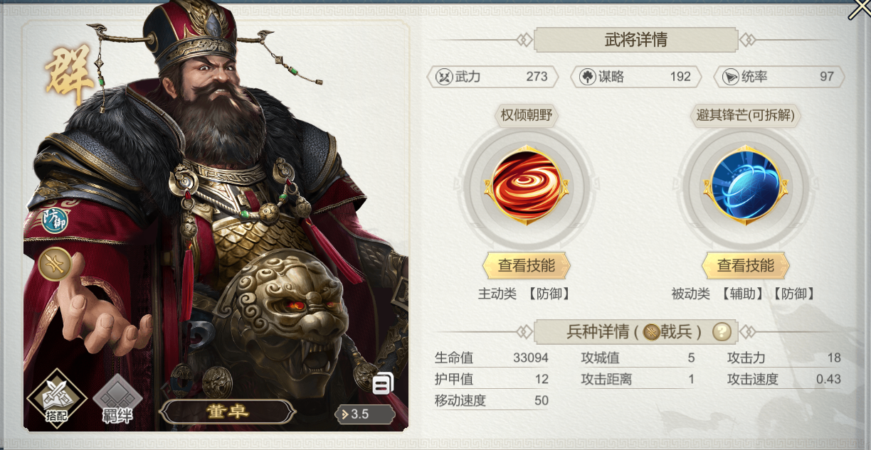Tap the 防御 badge on portrait
871x450 pixels.
[x=53, y=220]
